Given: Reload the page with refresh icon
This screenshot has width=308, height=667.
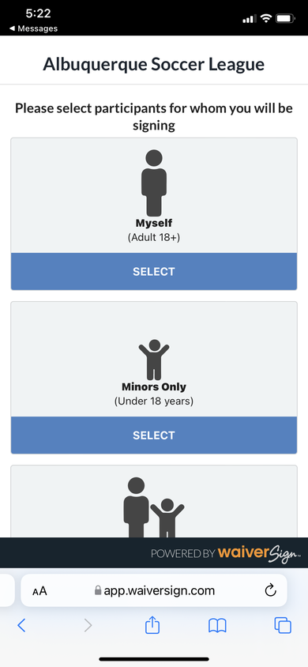Looking at the screenshot, I should 270,590.
